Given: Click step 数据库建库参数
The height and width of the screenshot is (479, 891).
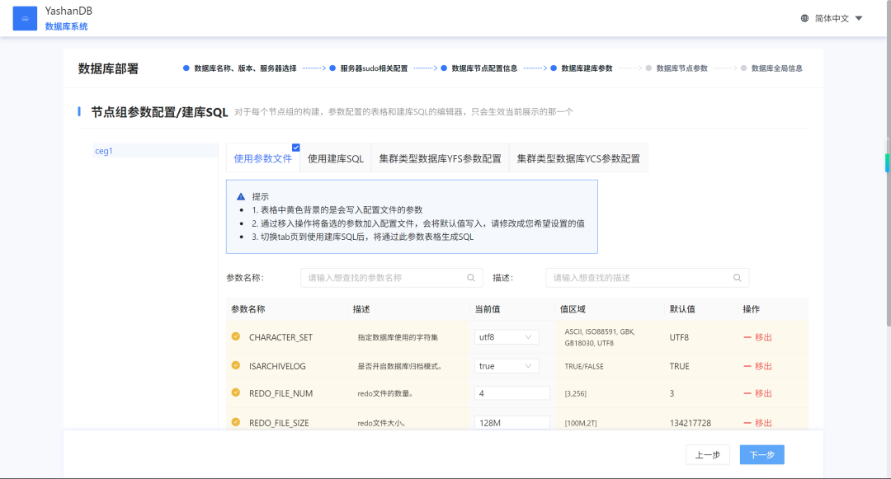Looking at the screenshot, I should click(x=582, y=68).
